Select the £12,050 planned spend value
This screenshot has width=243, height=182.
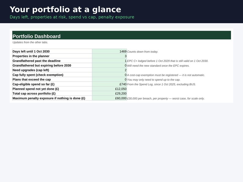coord(110,89)
